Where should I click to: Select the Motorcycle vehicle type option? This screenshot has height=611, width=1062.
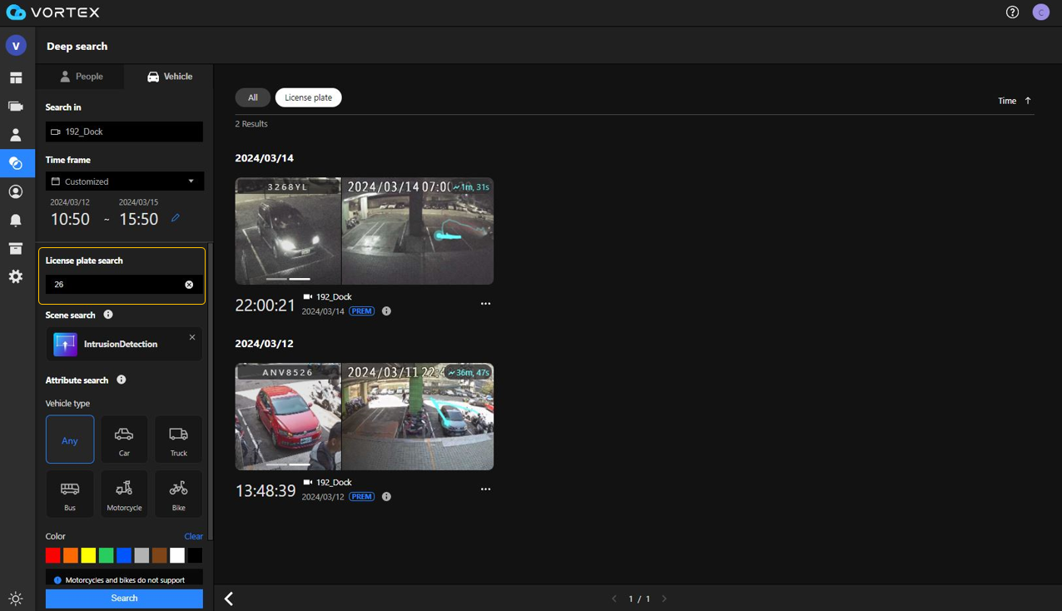point(124,493)
